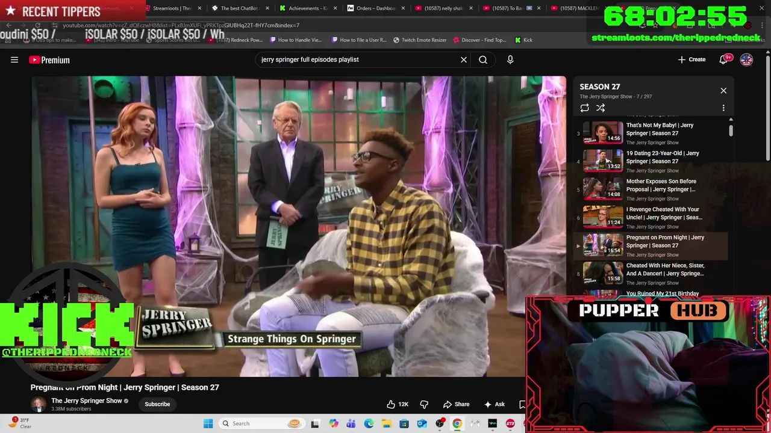Go to the YouTube Premium home logo
Viewport: 771px width, 433px height.
tap(49, 60)
